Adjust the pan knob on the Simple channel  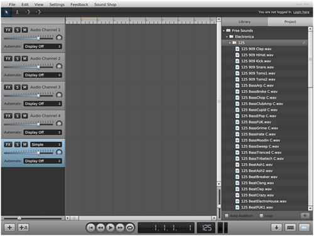pos(59,153)
